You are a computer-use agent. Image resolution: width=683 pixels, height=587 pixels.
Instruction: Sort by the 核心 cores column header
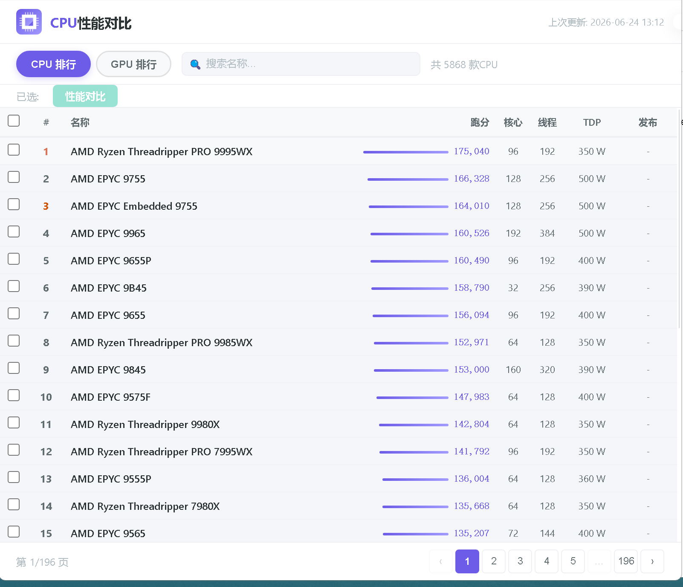click(513, 123)
